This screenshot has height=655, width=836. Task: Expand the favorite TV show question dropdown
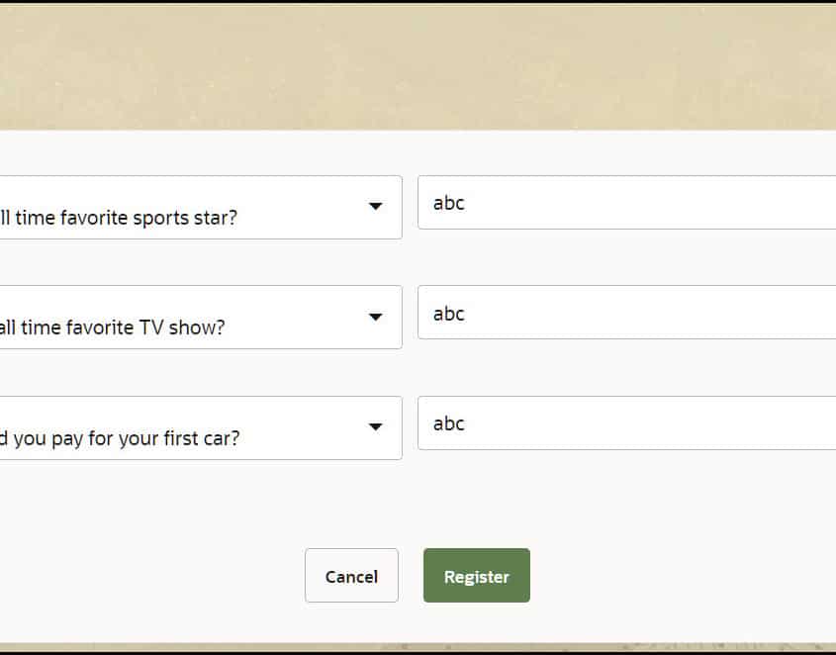[x=375, y=317]
